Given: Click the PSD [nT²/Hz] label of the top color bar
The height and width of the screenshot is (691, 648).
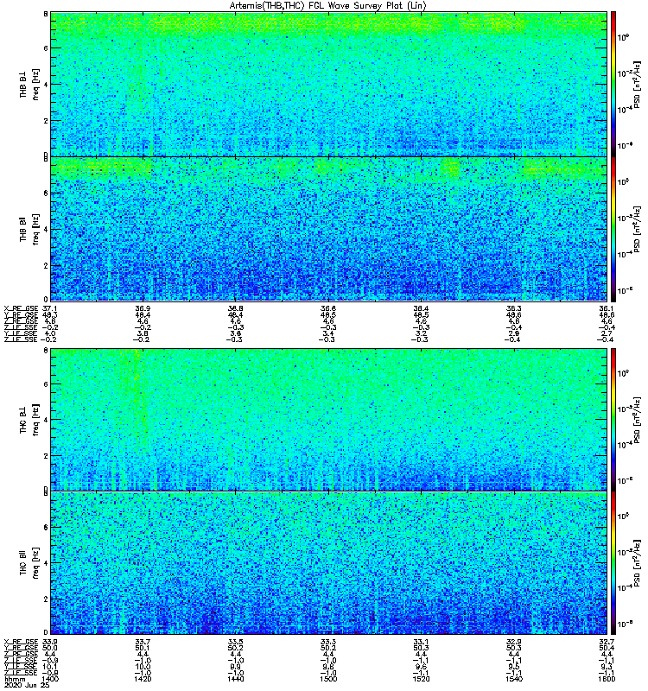Looking at the screenshot, I should tap(638, 84).
